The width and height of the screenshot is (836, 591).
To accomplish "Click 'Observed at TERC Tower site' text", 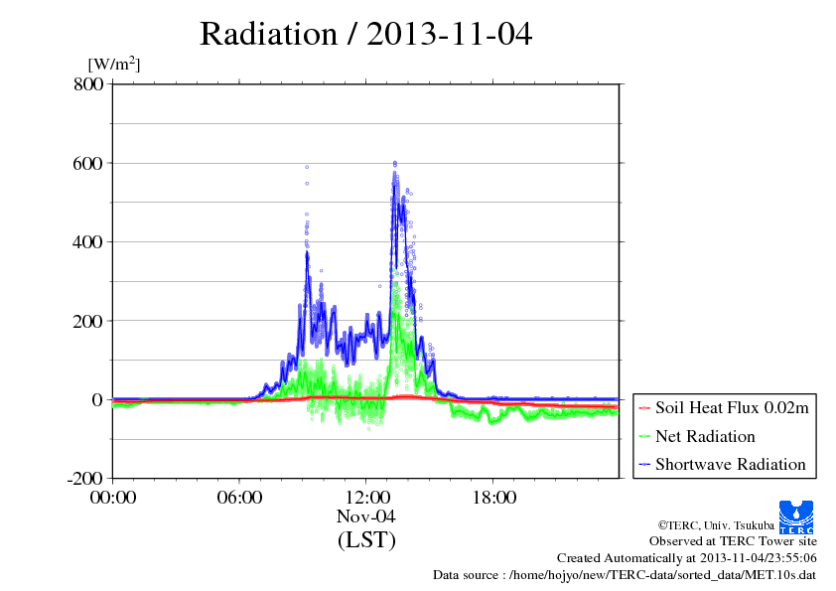I will [x=733, y=541].
